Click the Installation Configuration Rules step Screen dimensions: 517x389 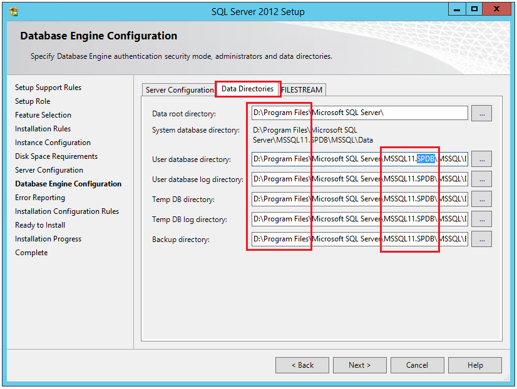coord(67,211)
